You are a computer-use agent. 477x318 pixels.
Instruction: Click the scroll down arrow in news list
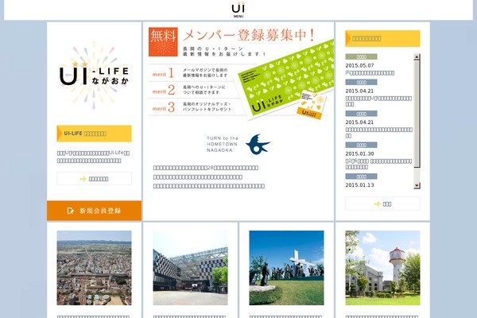click(x=417, y=185)
